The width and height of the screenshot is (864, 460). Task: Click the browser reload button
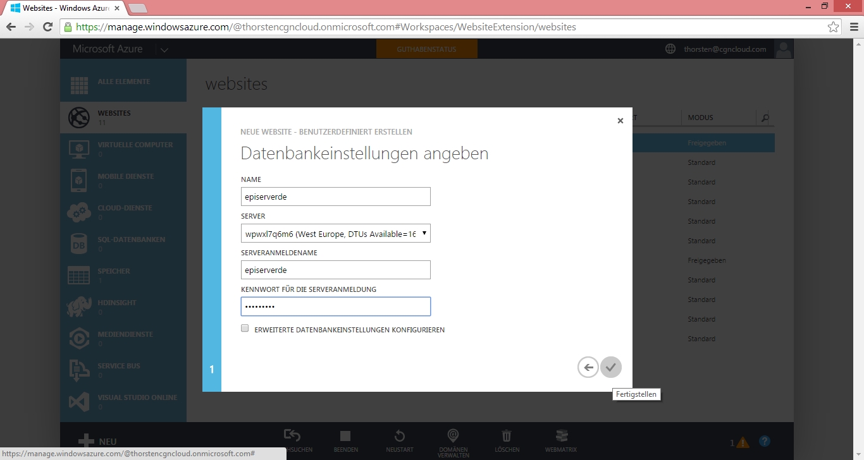pos(47,27)
